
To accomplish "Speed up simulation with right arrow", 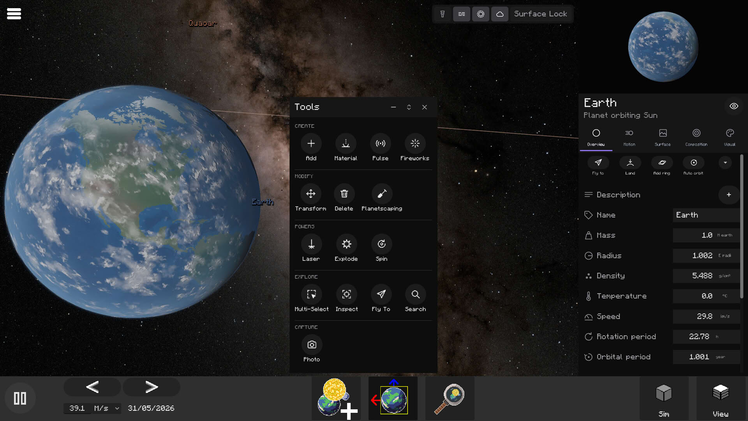I will coord(152,387).
